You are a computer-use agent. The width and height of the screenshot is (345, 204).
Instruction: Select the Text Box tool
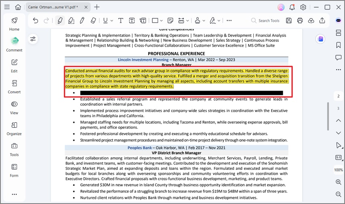click(x=132, y=21)
